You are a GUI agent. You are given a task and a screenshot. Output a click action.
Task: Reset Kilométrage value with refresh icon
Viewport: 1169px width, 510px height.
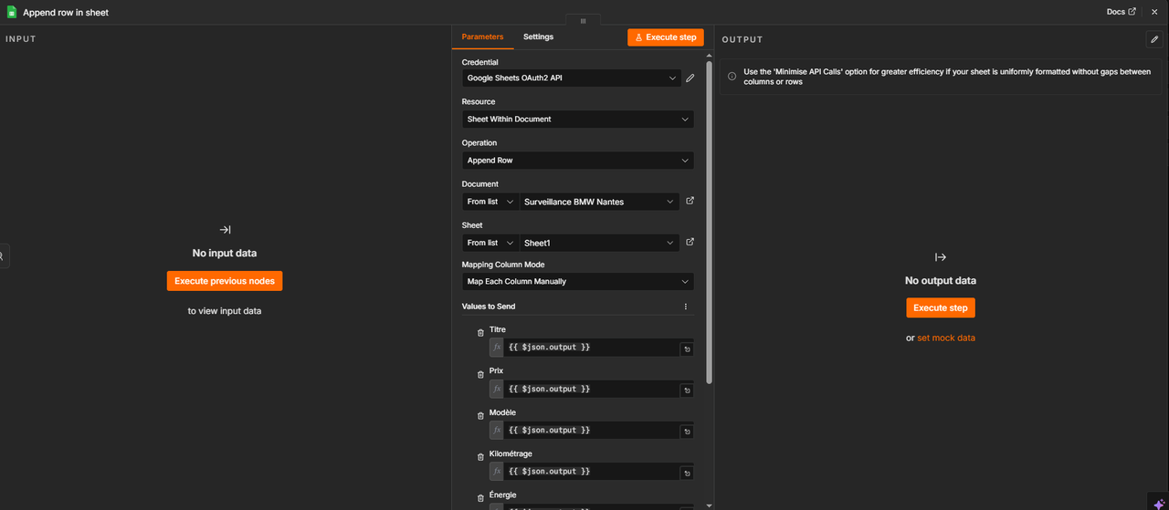[x=687, y=473]
